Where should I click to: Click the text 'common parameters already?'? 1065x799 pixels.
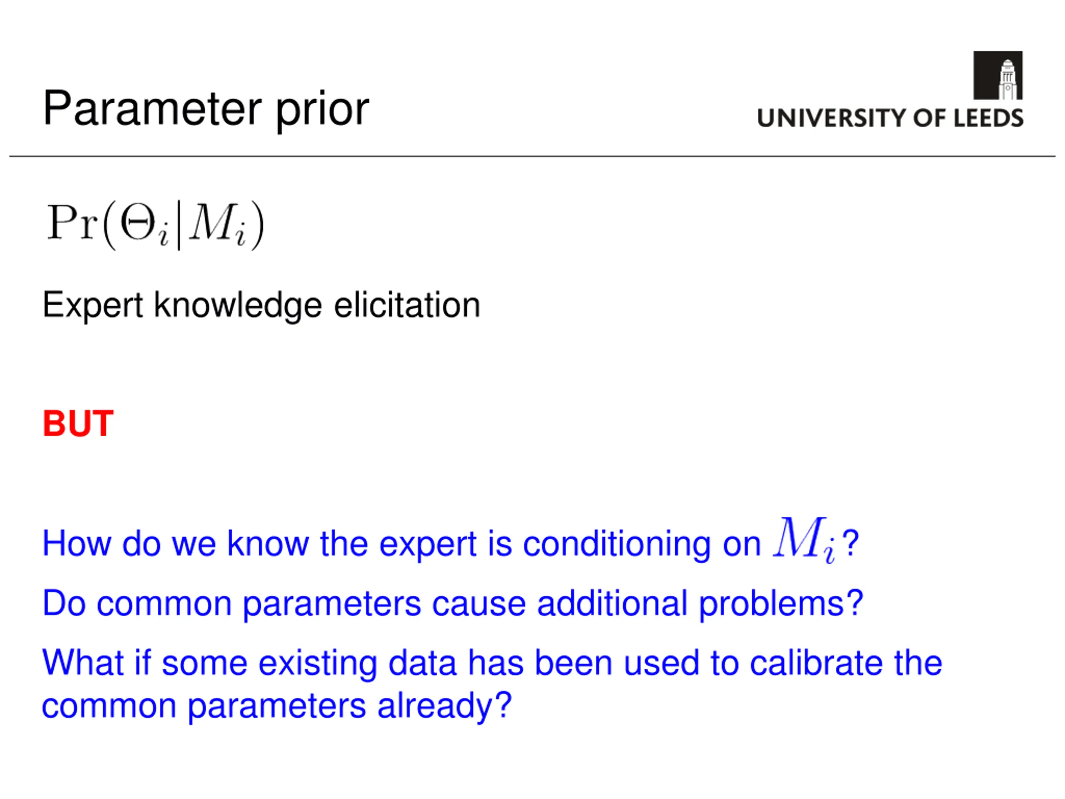(277, 707)
